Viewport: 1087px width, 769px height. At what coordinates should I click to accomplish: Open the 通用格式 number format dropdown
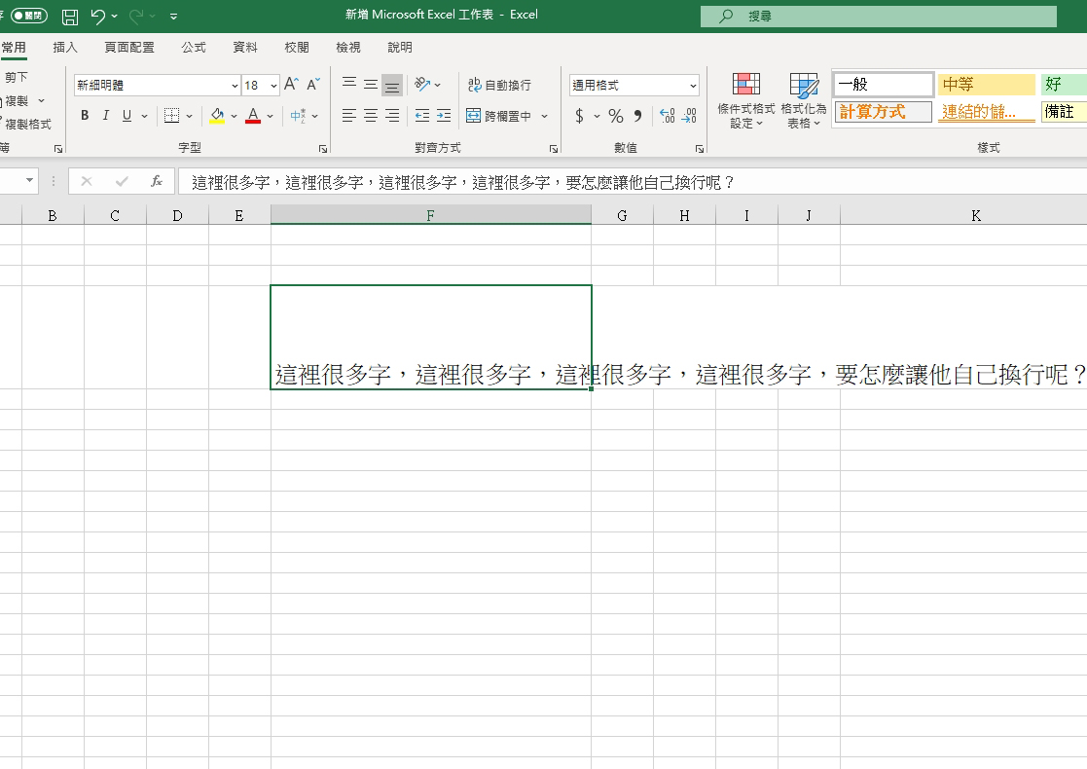tap(690, 84)
